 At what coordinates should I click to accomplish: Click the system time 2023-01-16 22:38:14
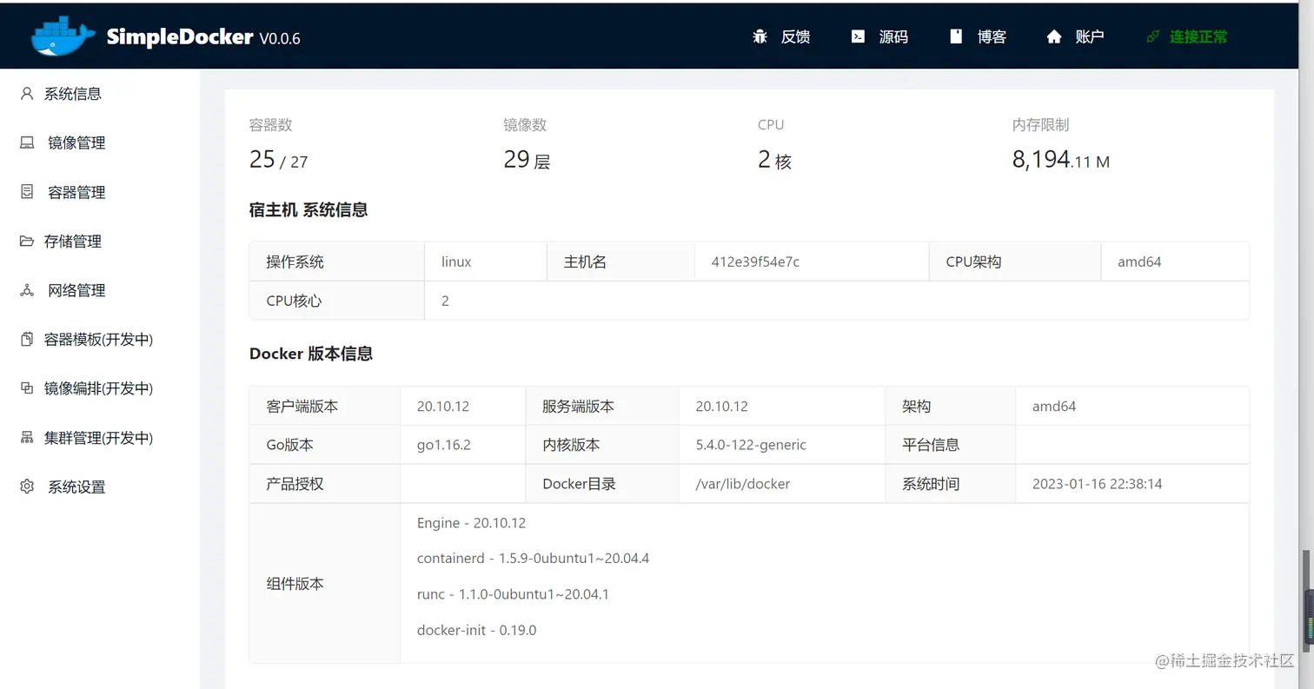coord(1097,484)
